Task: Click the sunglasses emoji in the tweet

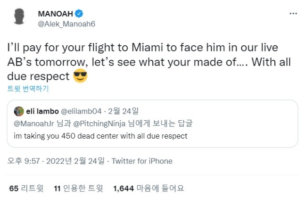Action: pyautogui.click(x=81, y=75)
